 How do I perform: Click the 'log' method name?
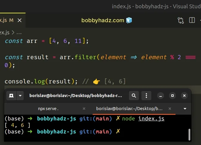pos(39,81)
